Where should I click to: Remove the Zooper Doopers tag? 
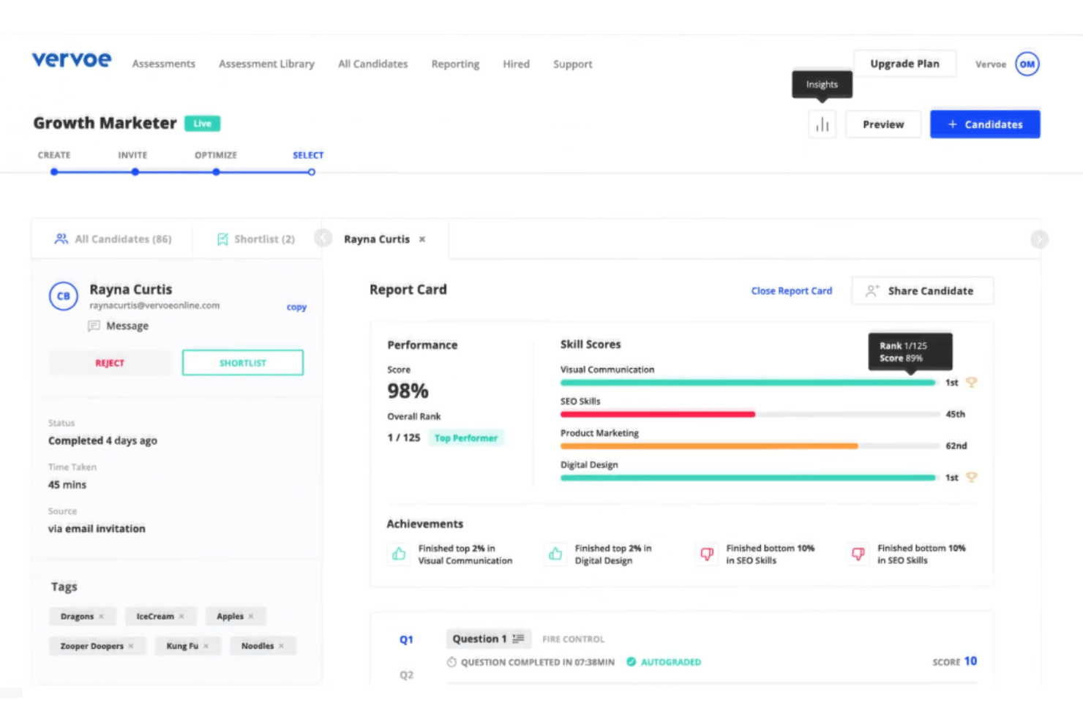[131, 646]
